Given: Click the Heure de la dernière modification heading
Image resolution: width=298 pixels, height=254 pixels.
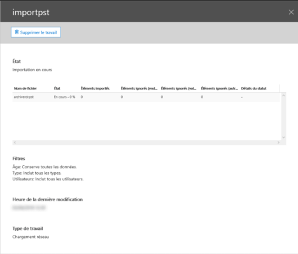Looking at the screenshot, I should pyautogui.click(x=48, y=199).
